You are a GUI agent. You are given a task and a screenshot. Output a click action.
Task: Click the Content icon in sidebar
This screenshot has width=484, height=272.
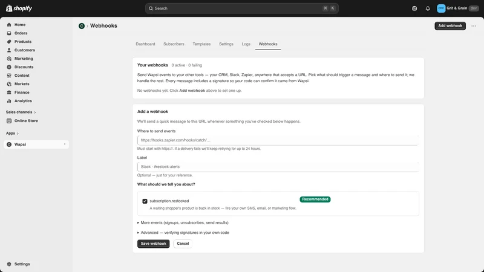tap(9, 75)
